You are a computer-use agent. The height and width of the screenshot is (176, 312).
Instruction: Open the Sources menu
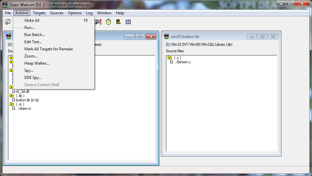[57, 13]
